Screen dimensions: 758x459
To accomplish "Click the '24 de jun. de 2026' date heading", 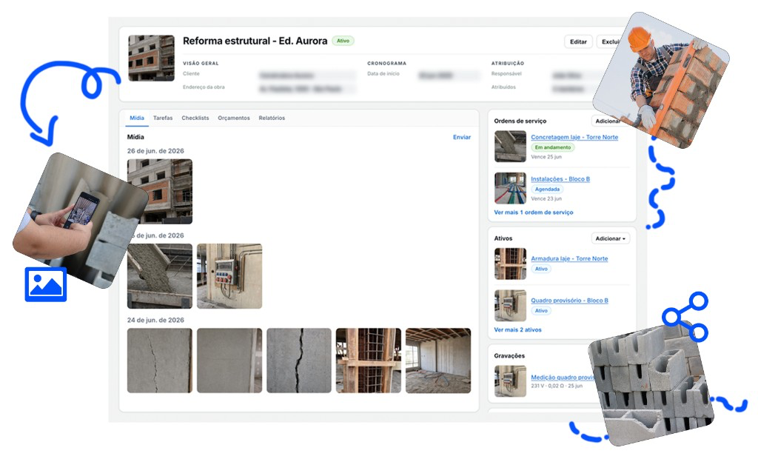I will 155,320.
